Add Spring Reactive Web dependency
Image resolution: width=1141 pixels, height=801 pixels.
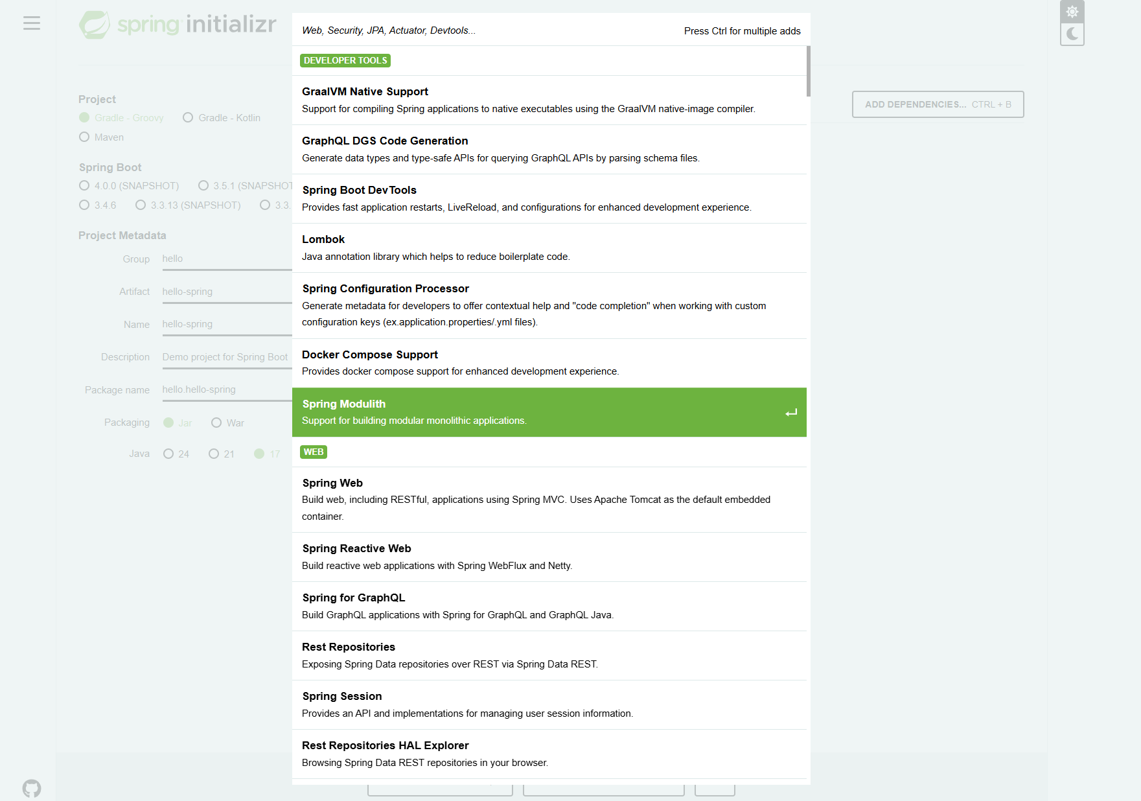point(549,557)
